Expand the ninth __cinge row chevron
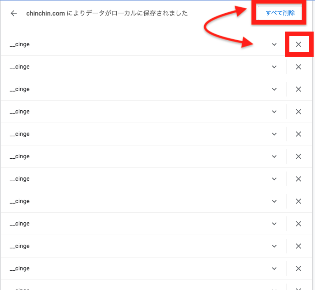This screenshot has width=315, height=290. click(x=274, y=224)
